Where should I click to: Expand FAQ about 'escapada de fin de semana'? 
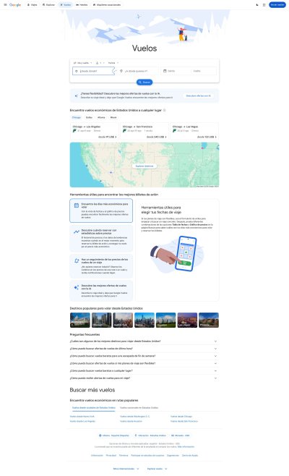tap(144, 356)
